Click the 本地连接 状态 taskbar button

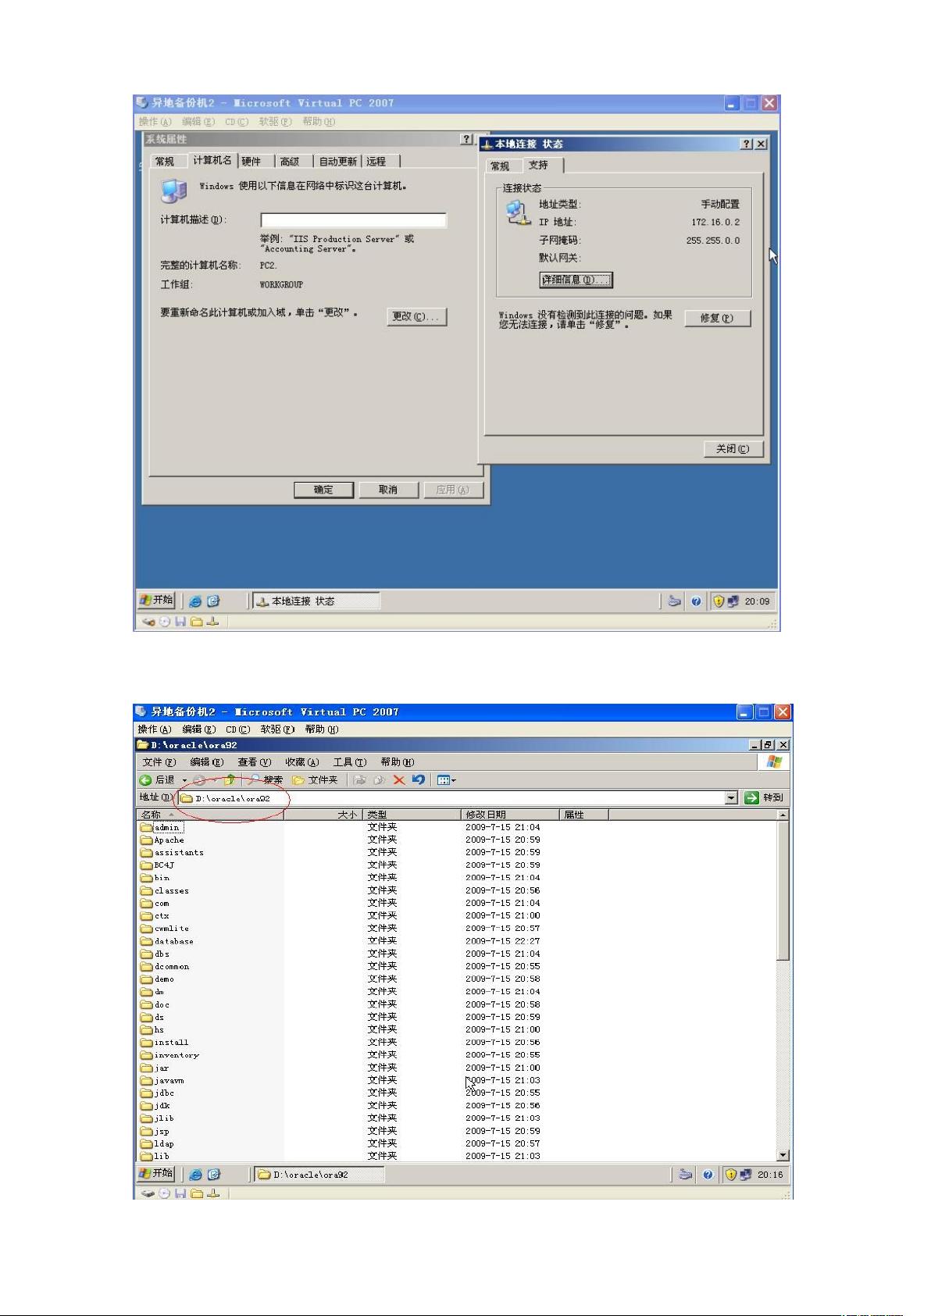click(316, 601)
